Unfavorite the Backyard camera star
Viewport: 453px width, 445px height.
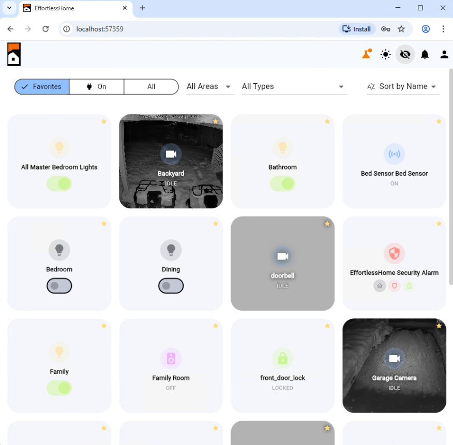click(x=216, y=121)
